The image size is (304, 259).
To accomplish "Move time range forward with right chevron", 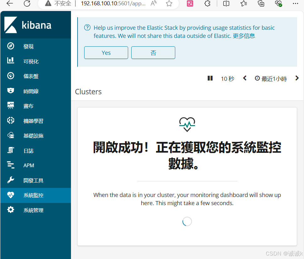I will coord(297,78).
